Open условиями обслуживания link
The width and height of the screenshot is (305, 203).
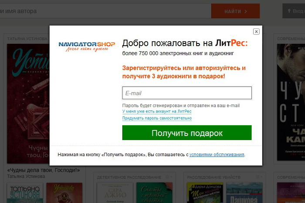[217, 155]
